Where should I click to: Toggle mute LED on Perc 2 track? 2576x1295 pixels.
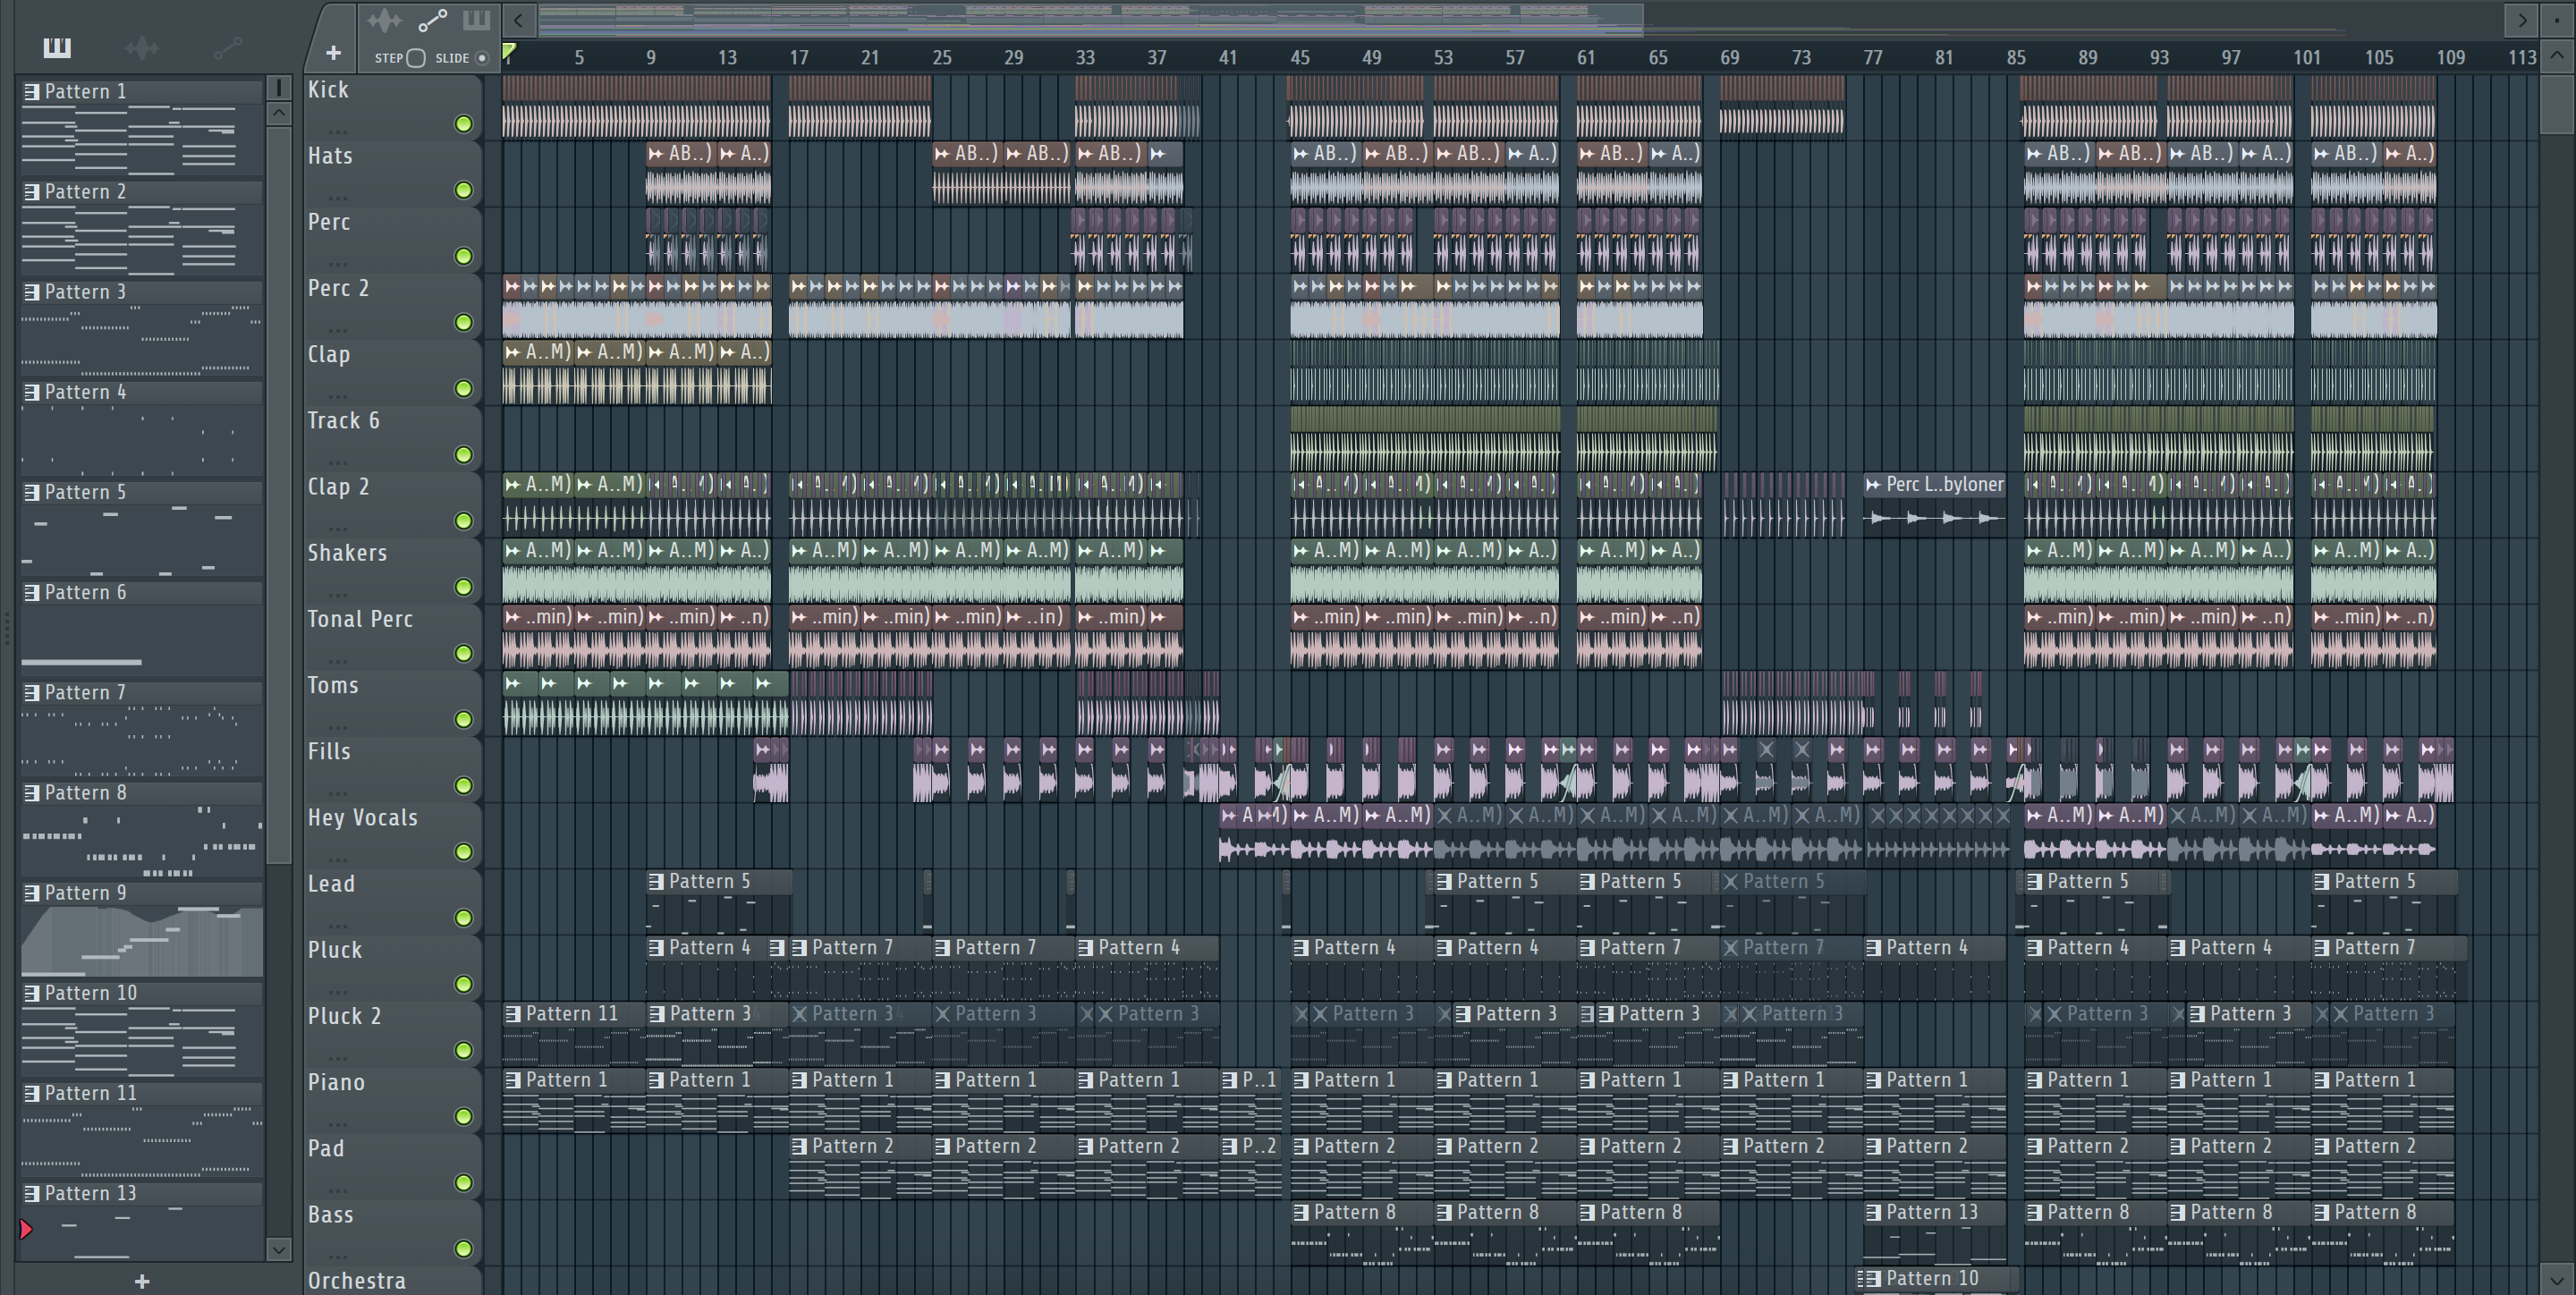tap(463, 322)
